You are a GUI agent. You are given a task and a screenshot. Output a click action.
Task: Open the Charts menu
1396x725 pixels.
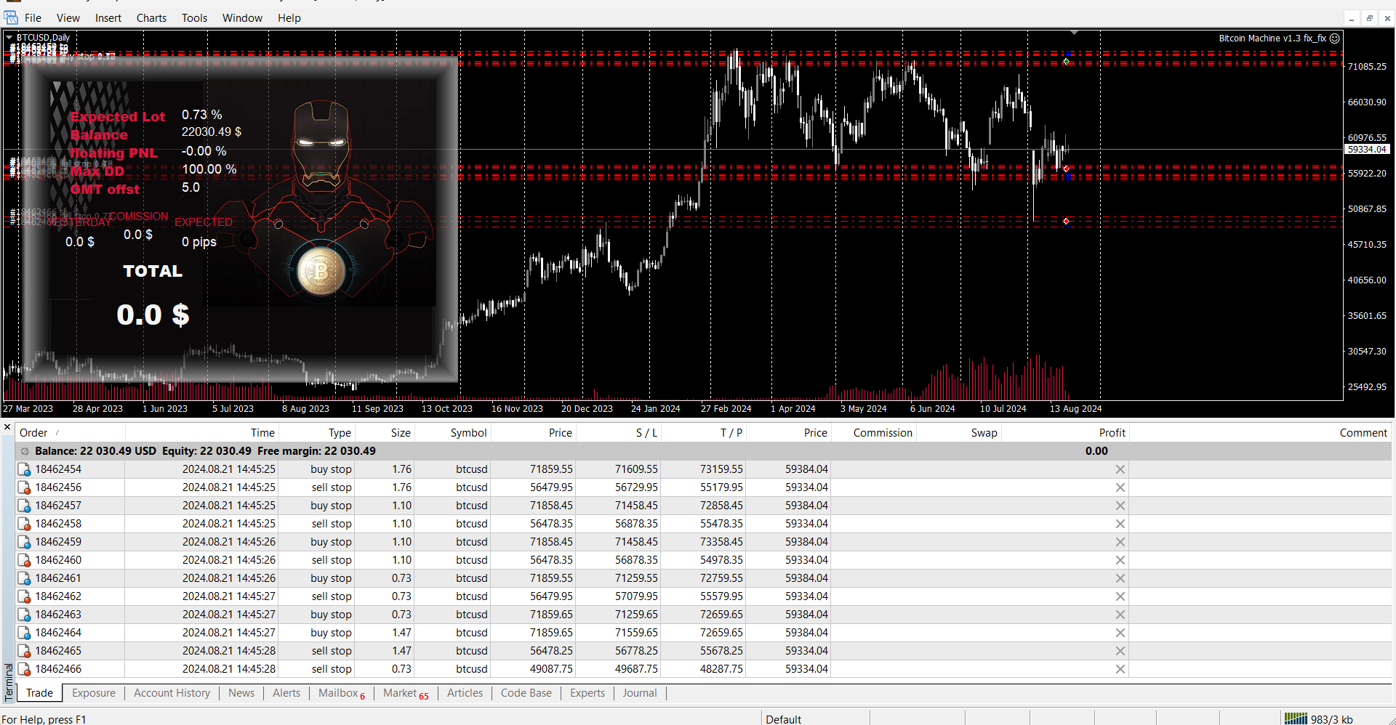[x=151, y=18]
